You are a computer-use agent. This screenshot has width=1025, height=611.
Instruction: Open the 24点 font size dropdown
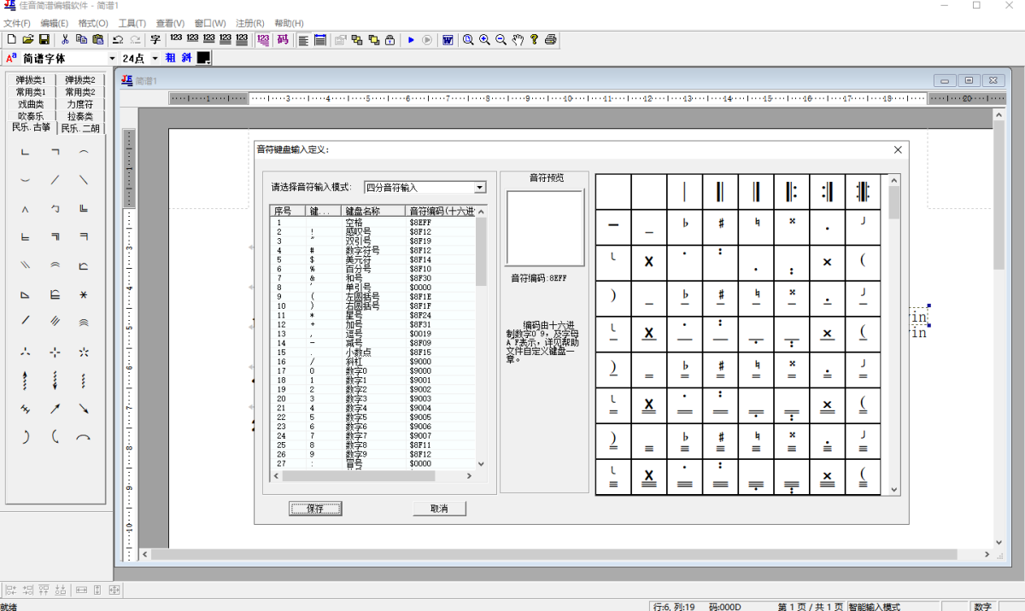point(155,58)
